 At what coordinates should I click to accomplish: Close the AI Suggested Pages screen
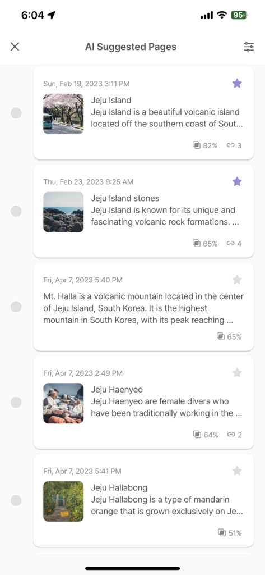coord(15,47)
